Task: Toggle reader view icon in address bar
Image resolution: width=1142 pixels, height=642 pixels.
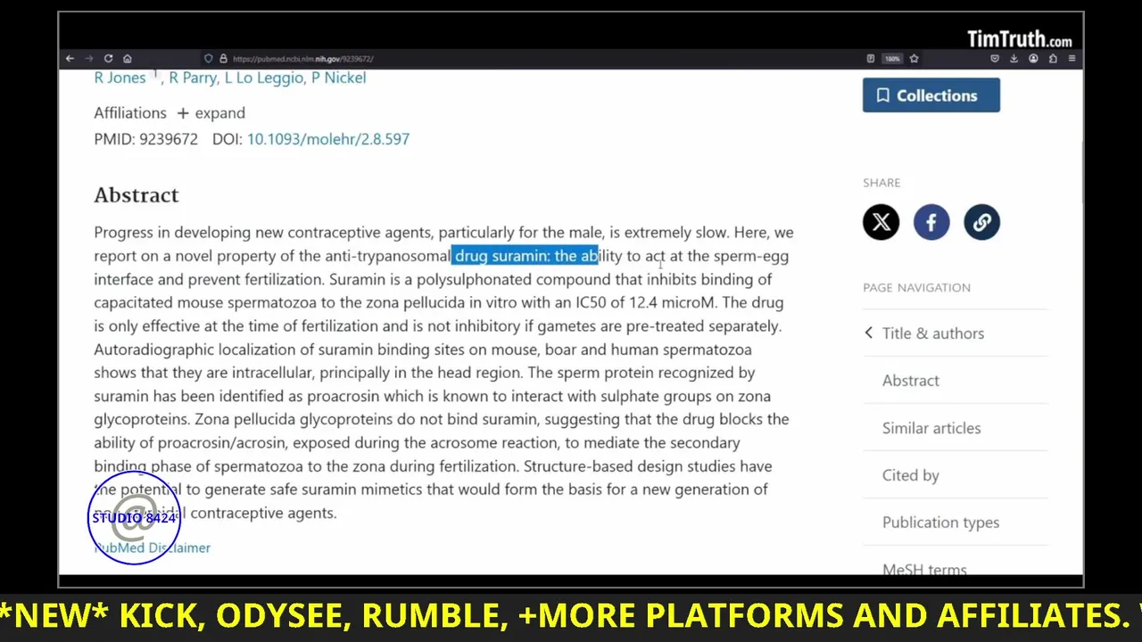Action: coord(871,59)
